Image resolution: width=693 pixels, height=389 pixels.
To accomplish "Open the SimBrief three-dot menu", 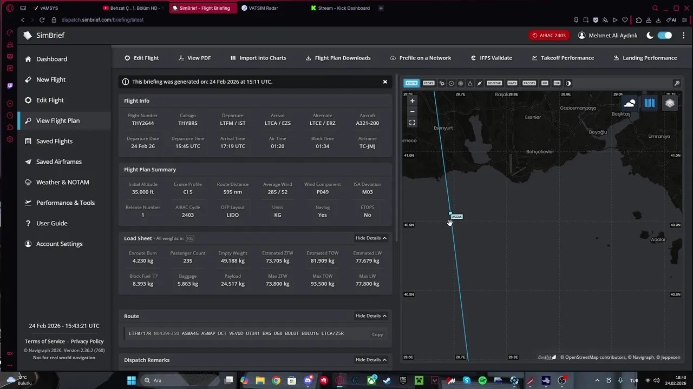I will tap(683, 35).
